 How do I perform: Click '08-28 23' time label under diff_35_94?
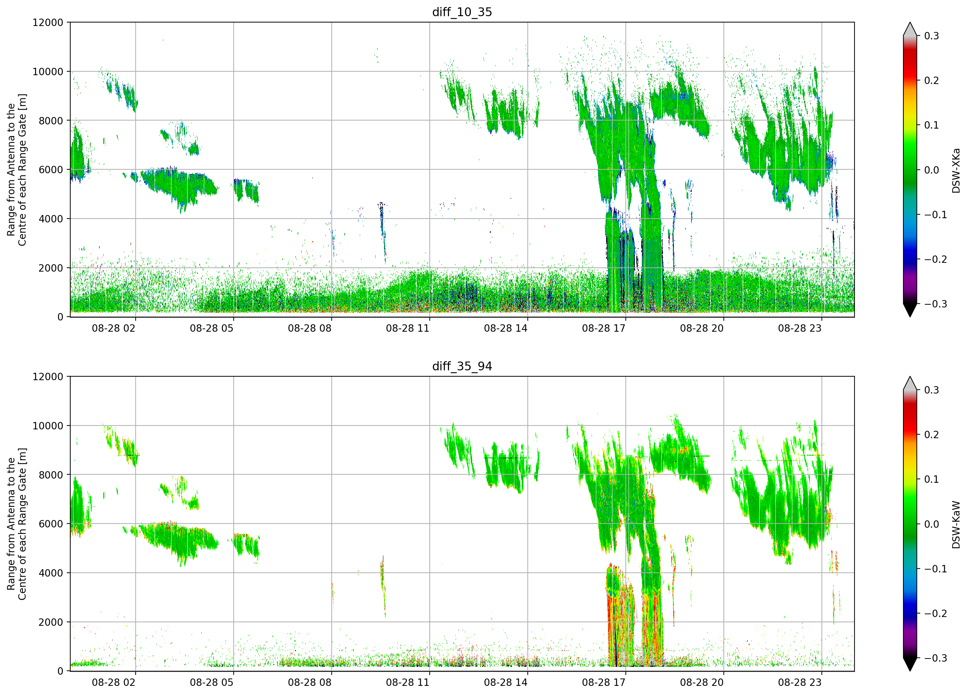click(800, 682)
